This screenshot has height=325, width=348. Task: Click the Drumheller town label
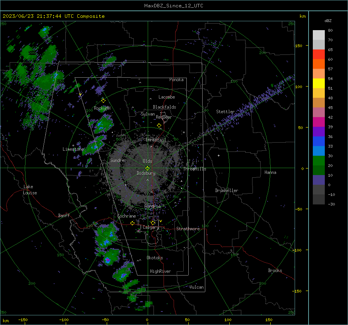point(227,191)
